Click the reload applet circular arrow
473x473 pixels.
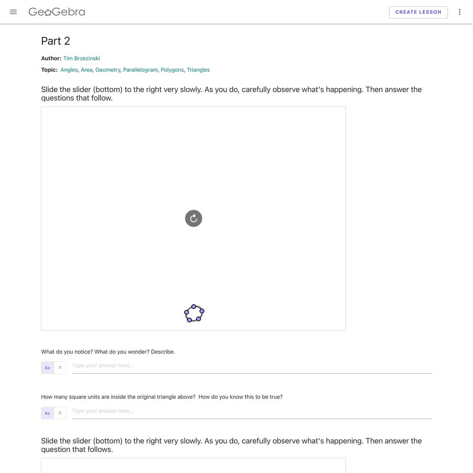pos(193,218)
